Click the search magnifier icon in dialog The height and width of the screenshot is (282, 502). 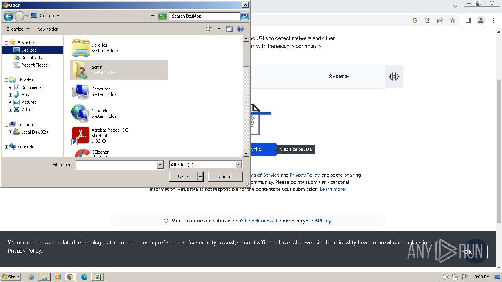244,16
